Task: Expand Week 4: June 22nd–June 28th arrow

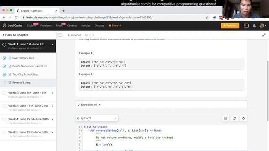Action: 52,119
